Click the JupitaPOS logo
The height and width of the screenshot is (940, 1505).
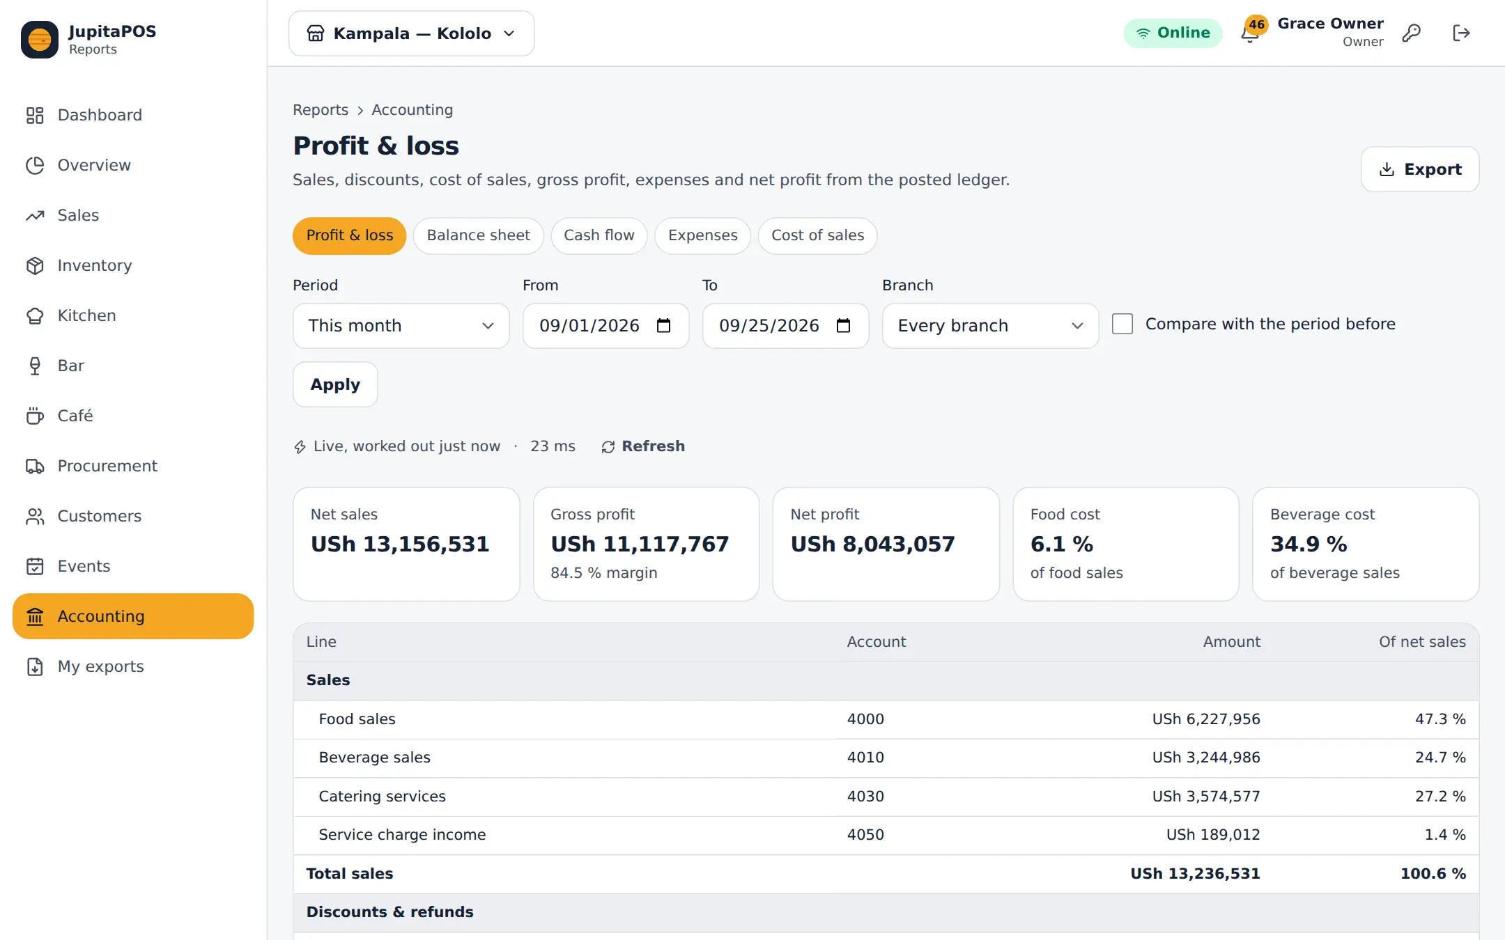(40, 40)
